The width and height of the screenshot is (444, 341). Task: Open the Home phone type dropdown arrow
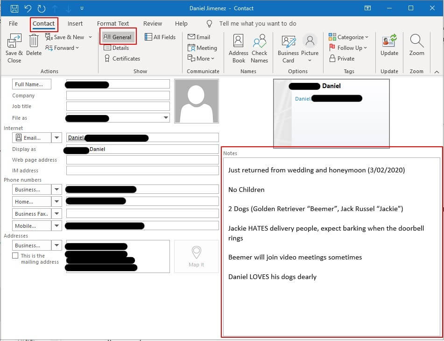[56, 202]
